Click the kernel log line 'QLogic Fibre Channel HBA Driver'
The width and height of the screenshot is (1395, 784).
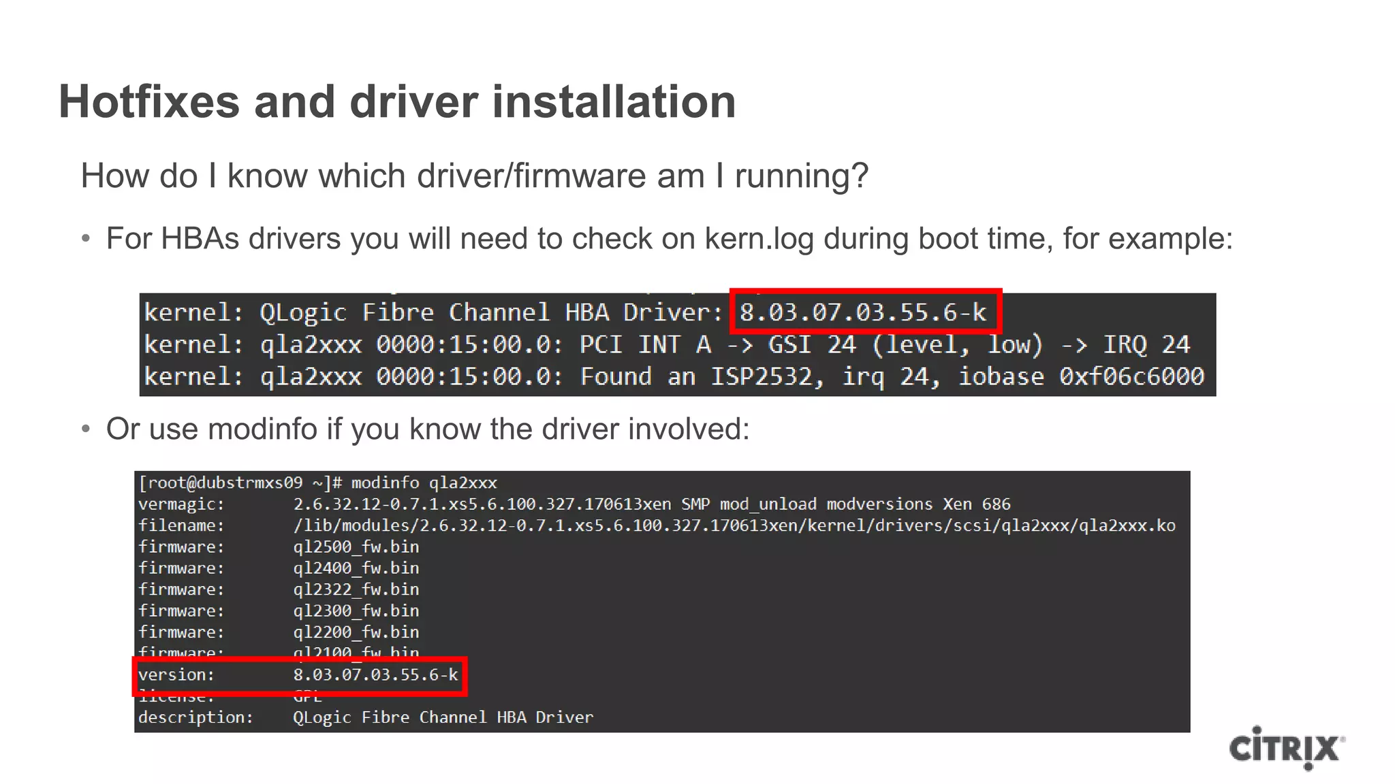[565, 312]
